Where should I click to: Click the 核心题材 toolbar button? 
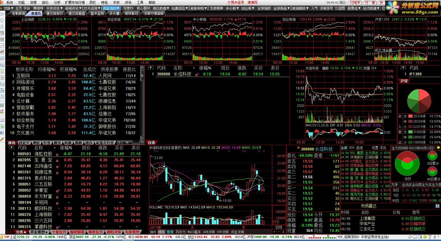[x=143, y=8]
